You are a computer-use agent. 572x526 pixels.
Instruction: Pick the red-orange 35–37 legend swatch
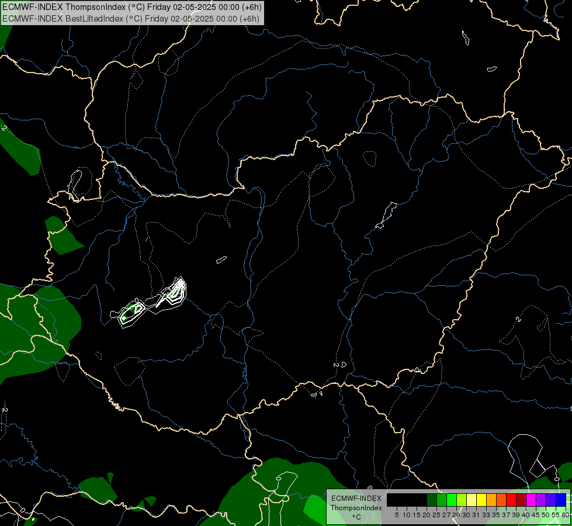(501, 500)
